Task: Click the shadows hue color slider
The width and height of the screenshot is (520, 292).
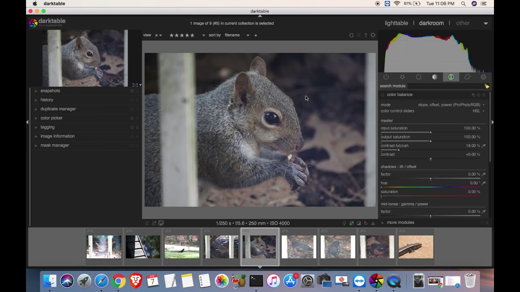Action: (x=431, y=187)
